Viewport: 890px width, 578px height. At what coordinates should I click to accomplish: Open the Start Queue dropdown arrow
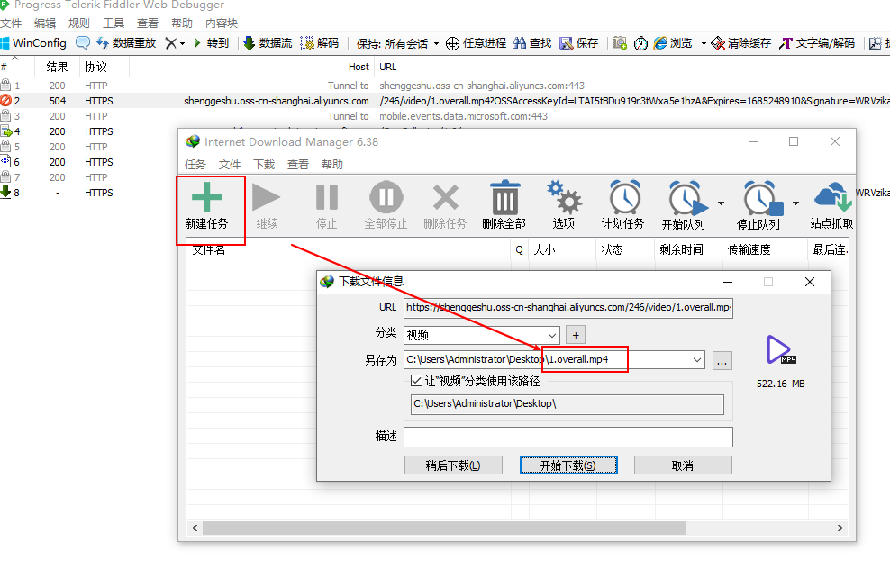coord(721,203)
